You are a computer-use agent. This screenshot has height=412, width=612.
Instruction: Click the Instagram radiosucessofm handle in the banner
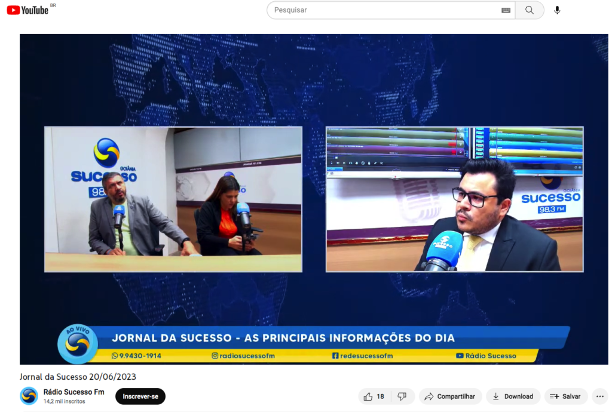click(243, 356)
